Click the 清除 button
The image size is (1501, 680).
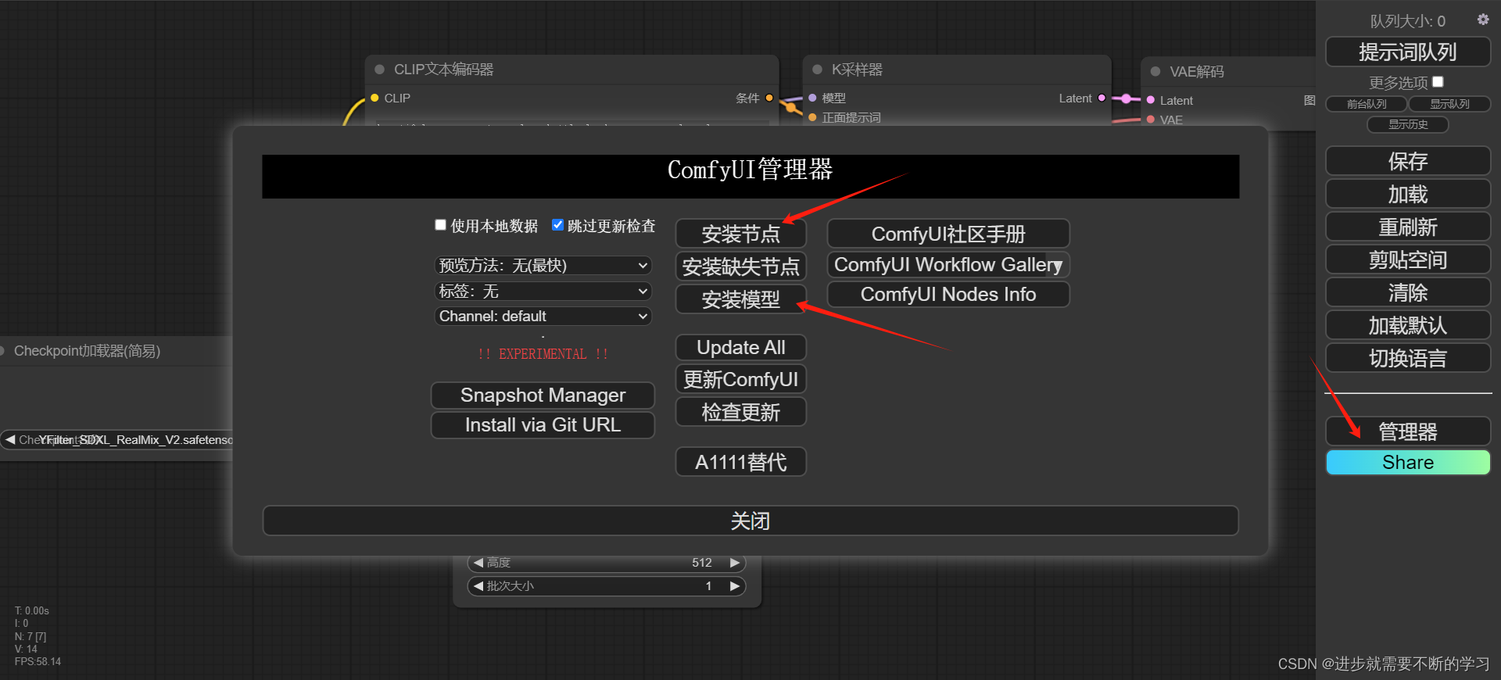[1408, 292]
